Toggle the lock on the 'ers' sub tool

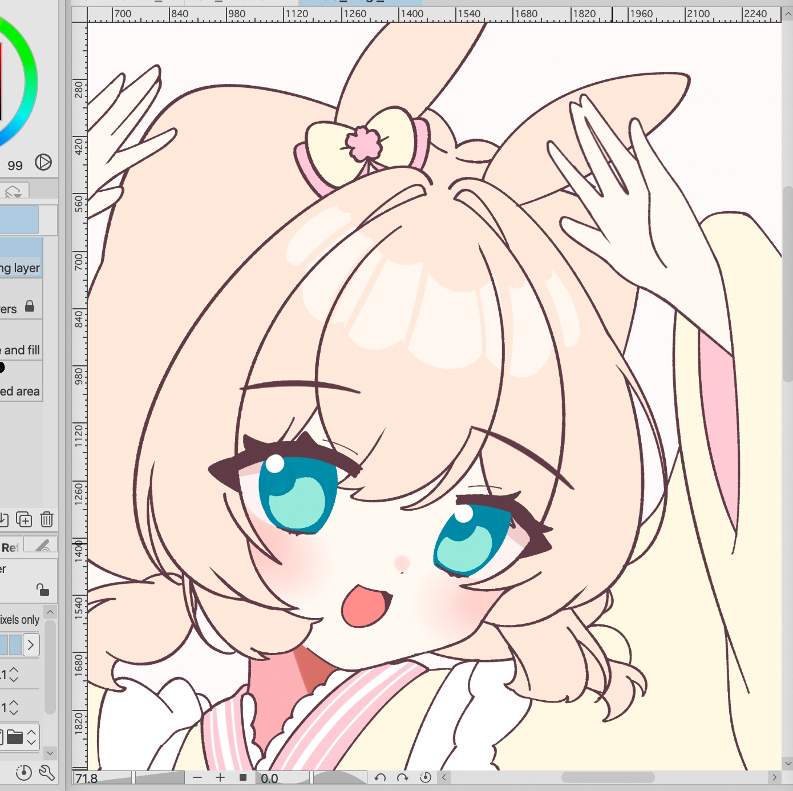pyautogui.click(x=30, y=307)
